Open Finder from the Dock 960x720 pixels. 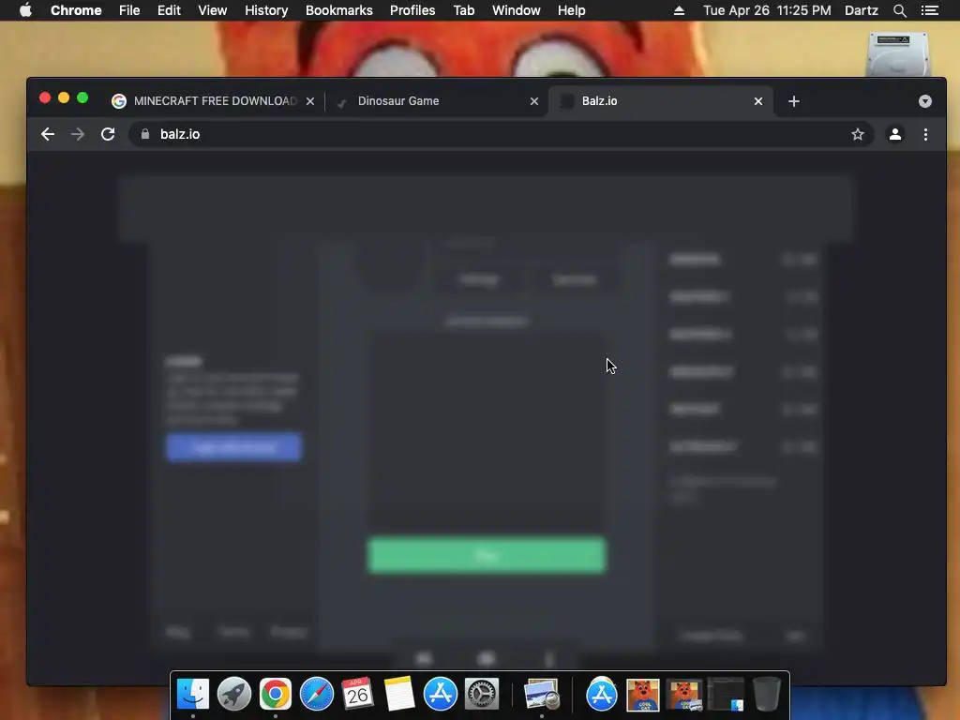pos(193,694)
